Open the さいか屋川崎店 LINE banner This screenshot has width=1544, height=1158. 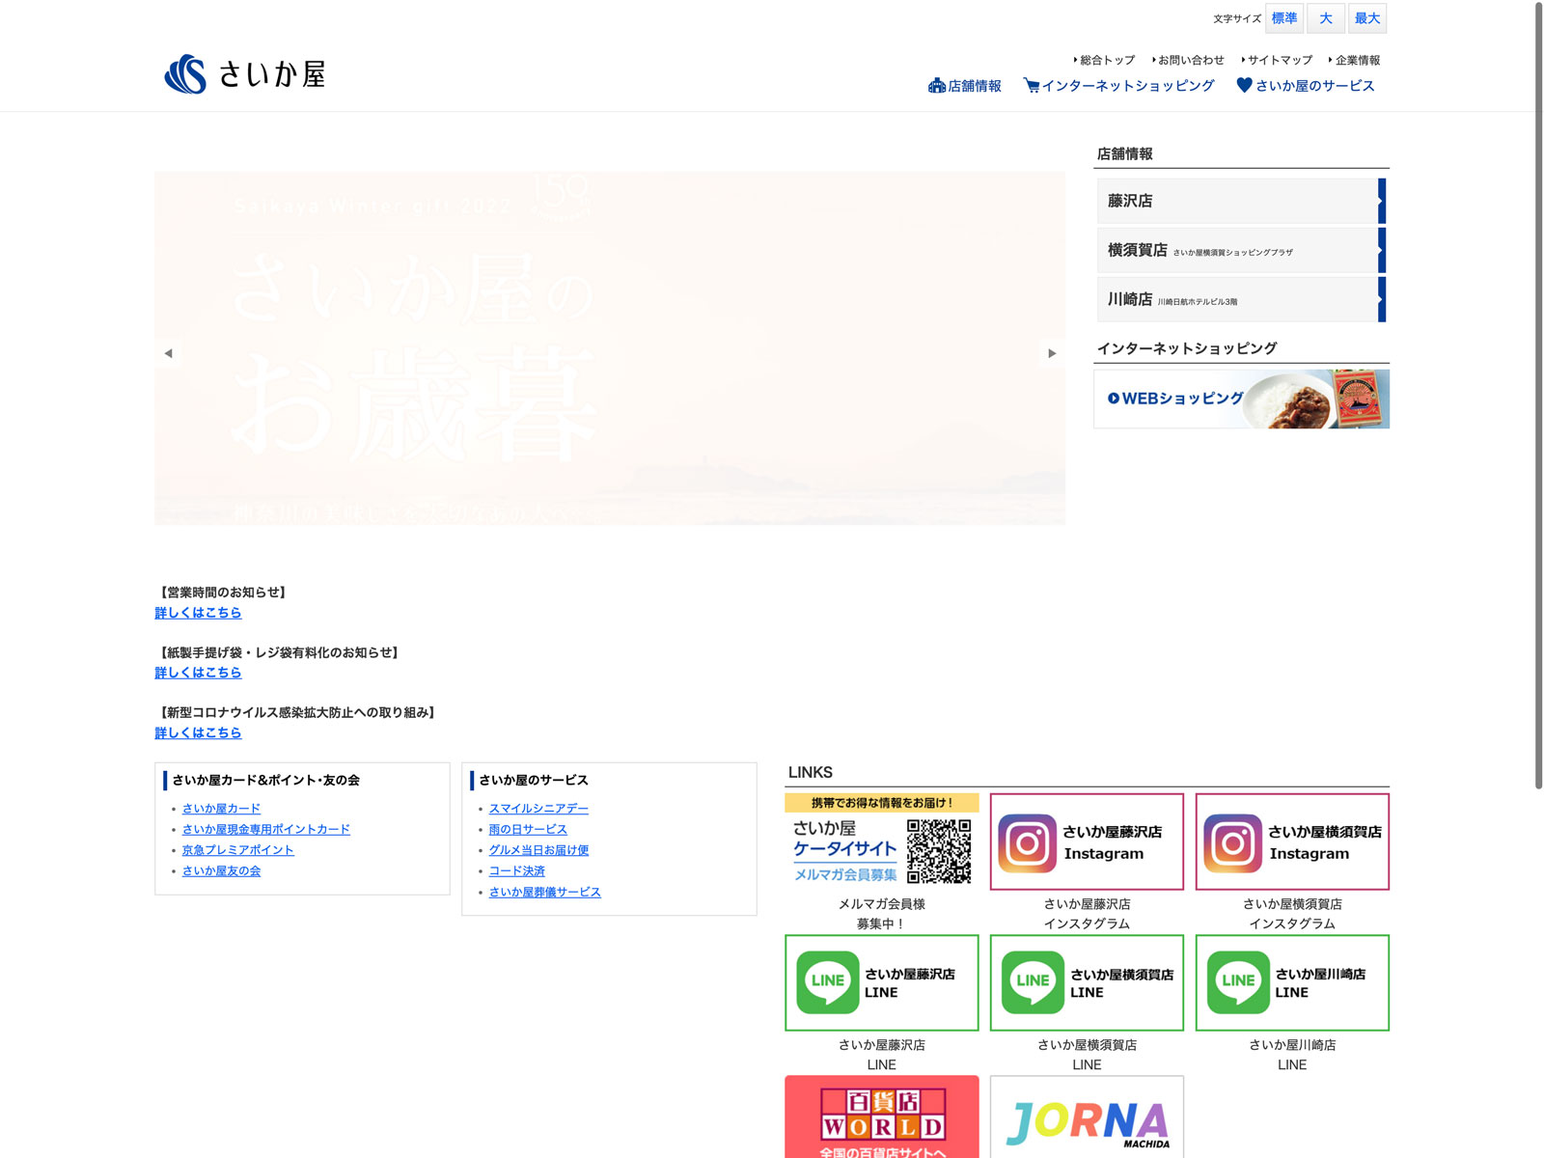(x=1292, y=982)
